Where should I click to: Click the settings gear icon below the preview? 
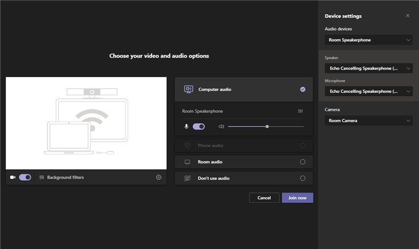click(x=158, y=177)
